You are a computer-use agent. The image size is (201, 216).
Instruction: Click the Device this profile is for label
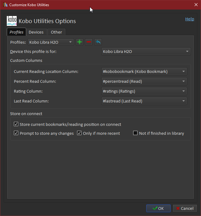(x=33, y=51)
